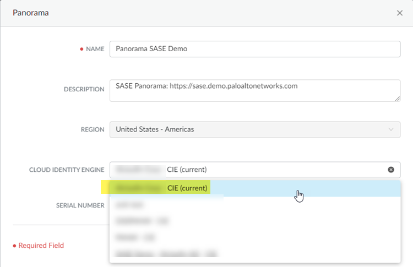The width and height of the screenshot is (413, 267).
Task: Open the United States - Americas region field
Action: [x=248, y=130]
